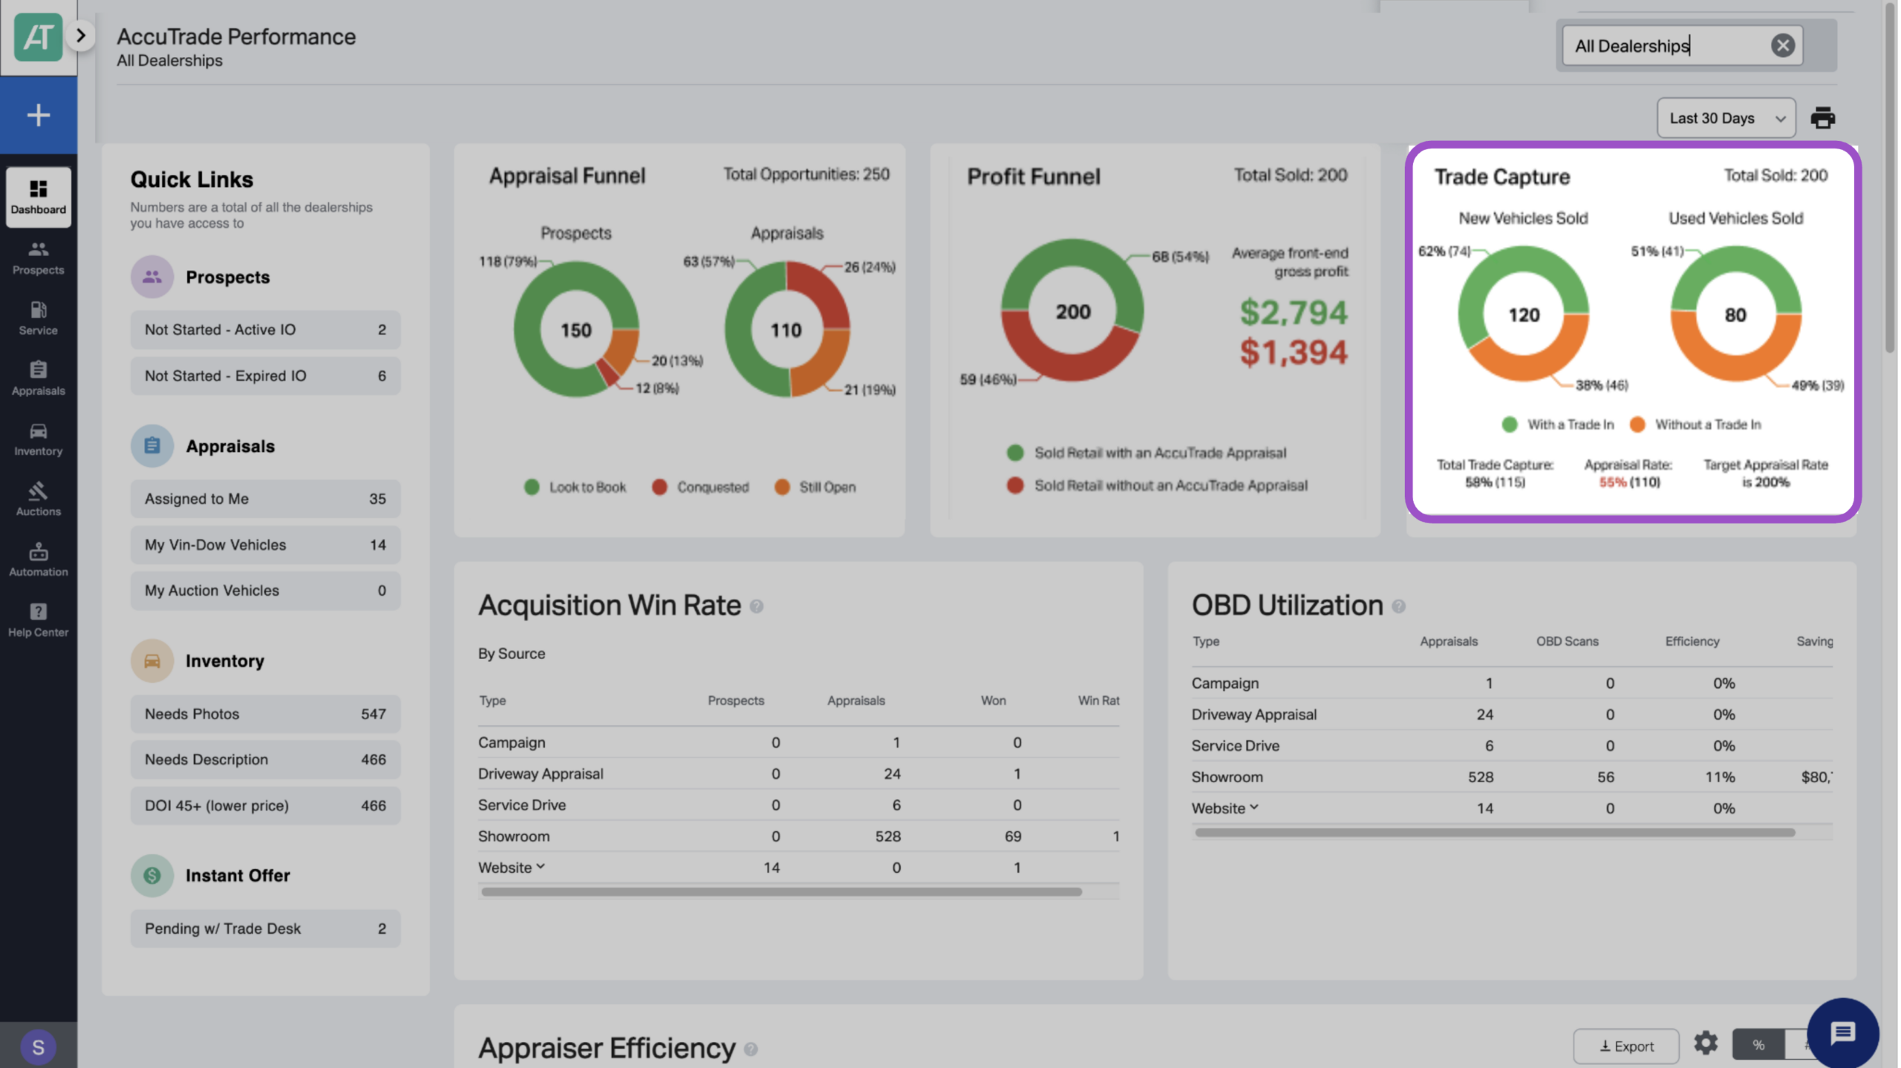Click the Still Open legend dot

click(x=782, y=488)
